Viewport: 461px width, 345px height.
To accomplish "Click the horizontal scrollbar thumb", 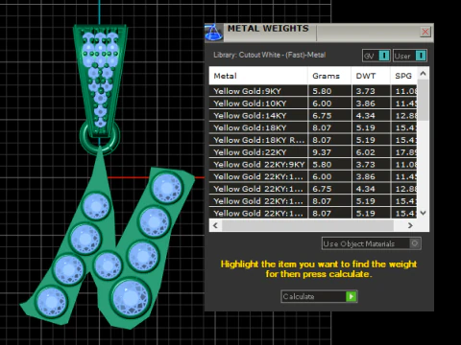I will click(x=307, y=225).
